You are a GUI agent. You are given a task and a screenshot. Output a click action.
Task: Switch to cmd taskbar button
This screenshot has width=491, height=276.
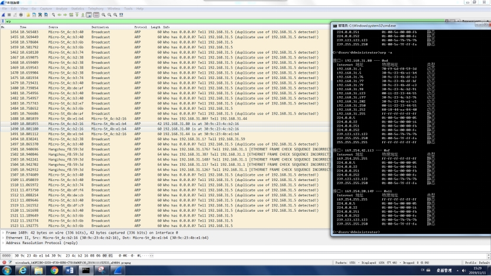86,270
